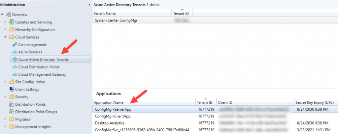338x134 pixels.
Task: Select Management Insights
Action: pos(33,127)
